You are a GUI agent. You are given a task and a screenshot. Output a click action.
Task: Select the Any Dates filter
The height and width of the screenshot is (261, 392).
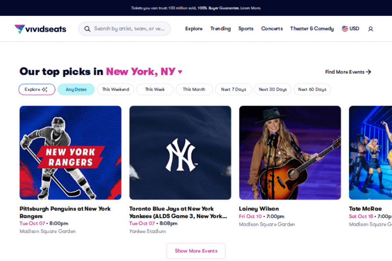[x=76, y=89]
